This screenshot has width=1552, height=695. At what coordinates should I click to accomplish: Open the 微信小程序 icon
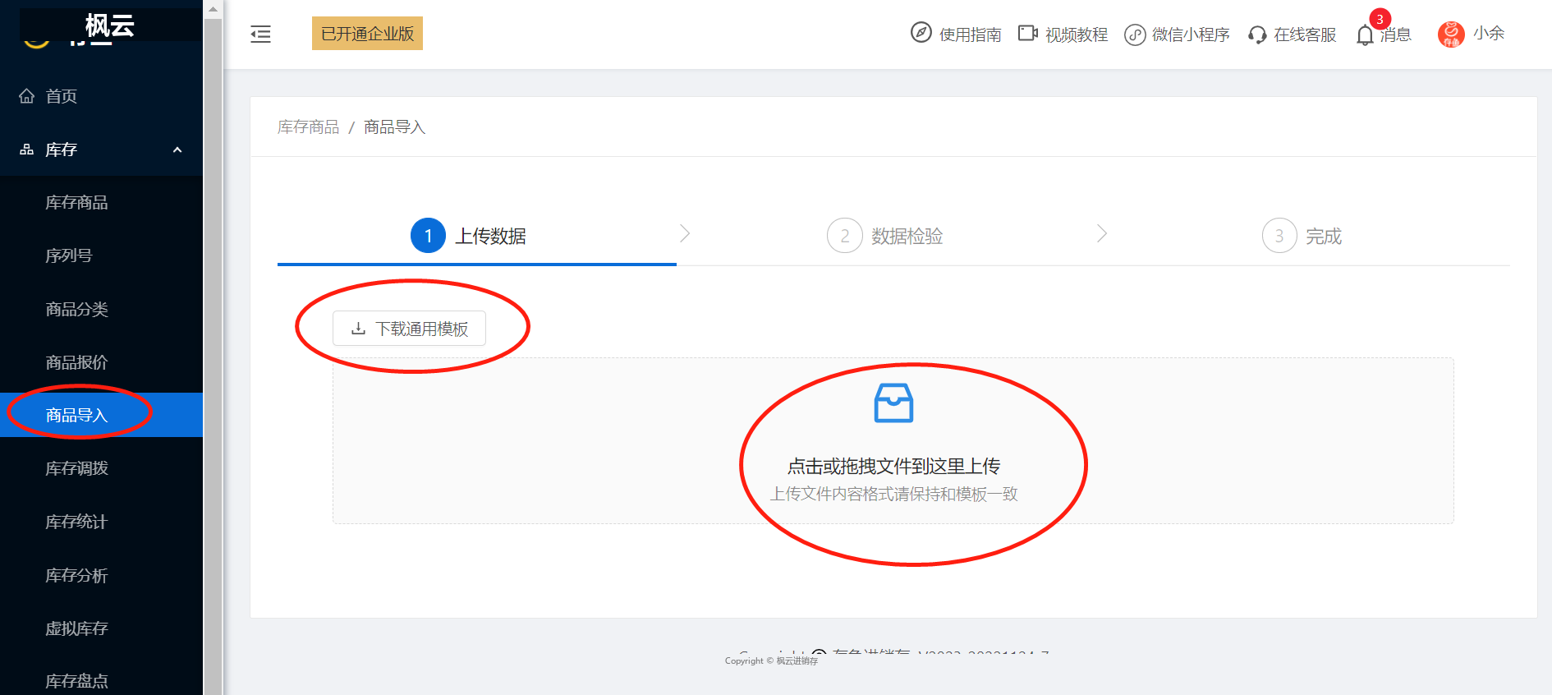[1135, 35]
